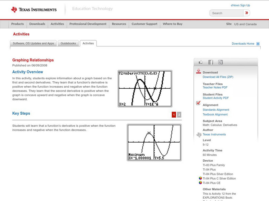Open Where to Buy menu
The width and height of the screenshot is (269, 201).
point(172,24)
